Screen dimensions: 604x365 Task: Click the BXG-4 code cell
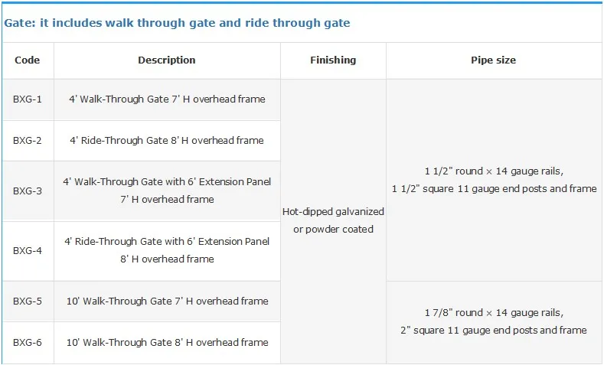(x=28, y=250)
